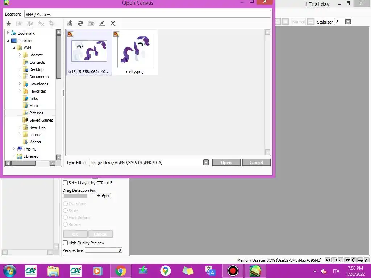Image resolution: width=371 pixels, height=278 pixels.
Task: Expand the Documents folder node
Action: point(20,77)
